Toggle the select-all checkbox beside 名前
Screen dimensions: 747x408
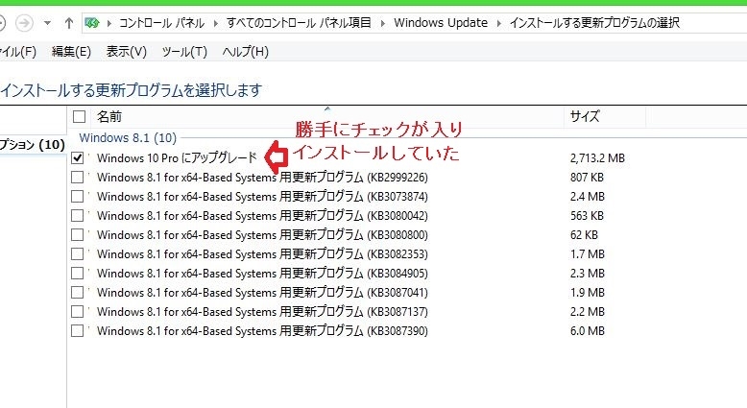click(79, 116)
